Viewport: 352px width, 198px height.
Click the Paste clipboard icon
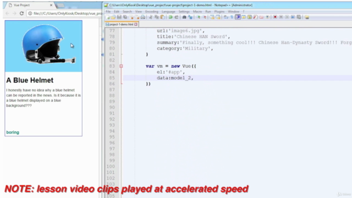click(x=163, y=17)
